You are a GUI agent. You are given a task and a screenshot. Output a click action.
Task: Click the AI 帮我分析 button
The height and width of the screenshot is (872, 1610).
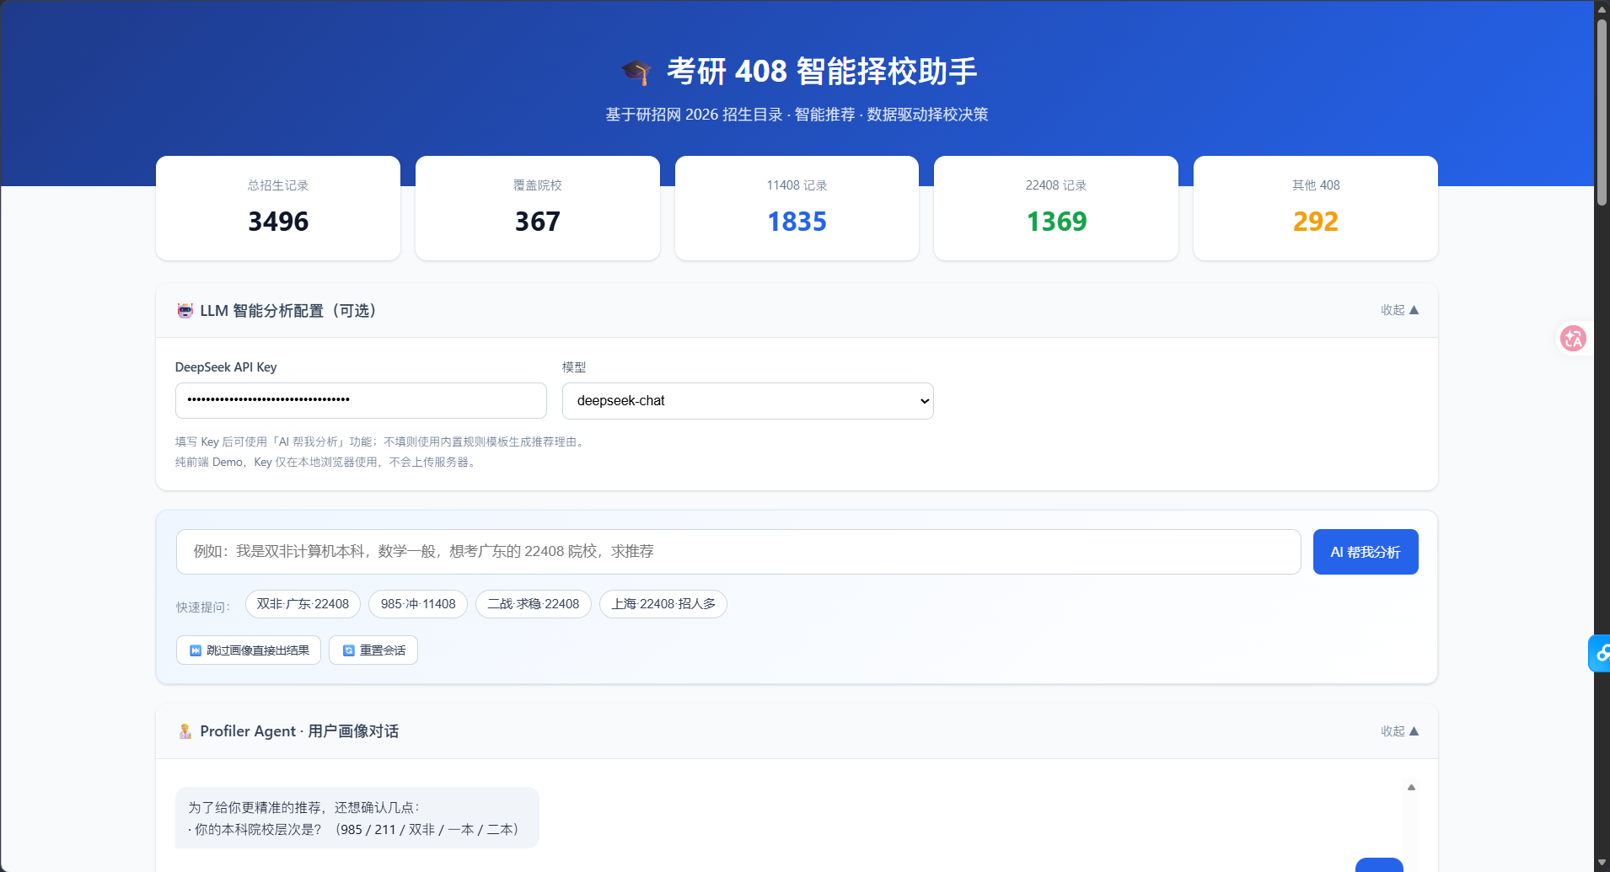point(1366,552)
